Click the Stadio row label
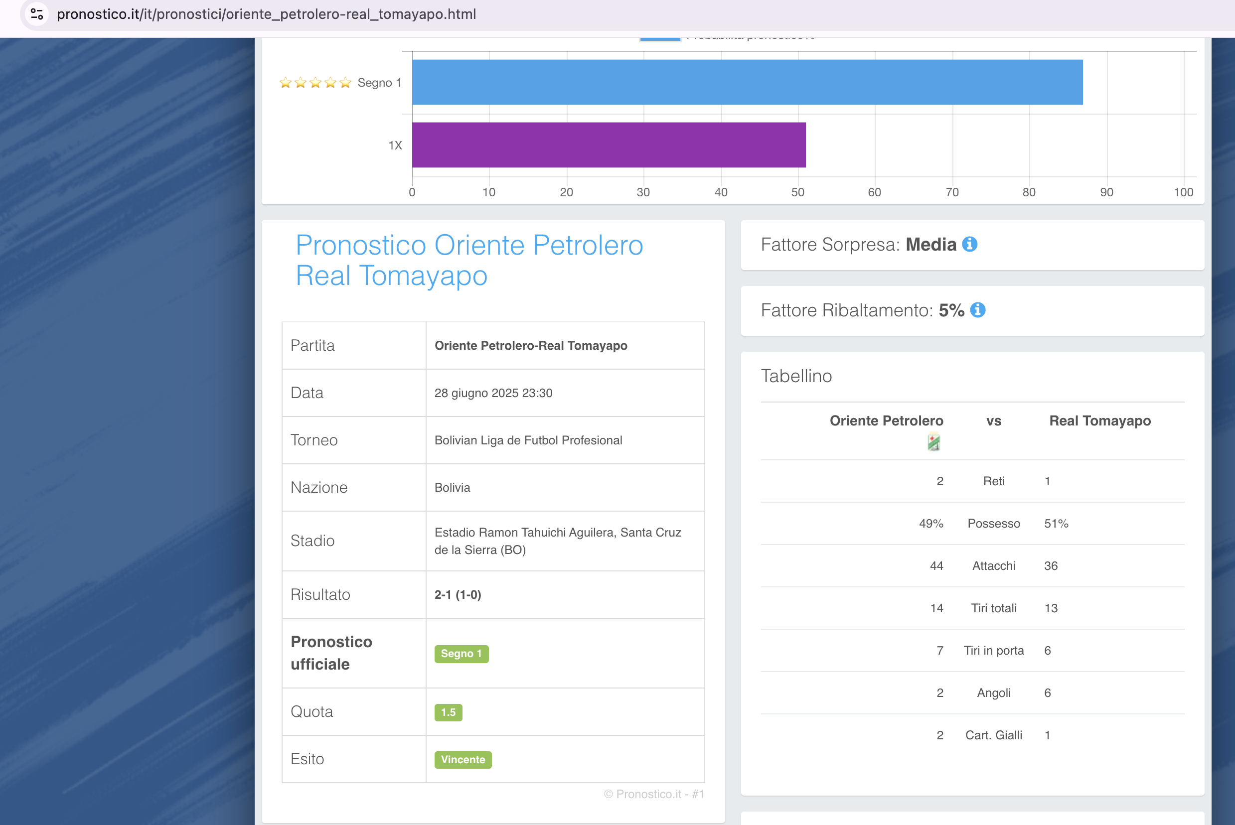Viewport: 1235px width, 825px height. [x=312, y=541]
